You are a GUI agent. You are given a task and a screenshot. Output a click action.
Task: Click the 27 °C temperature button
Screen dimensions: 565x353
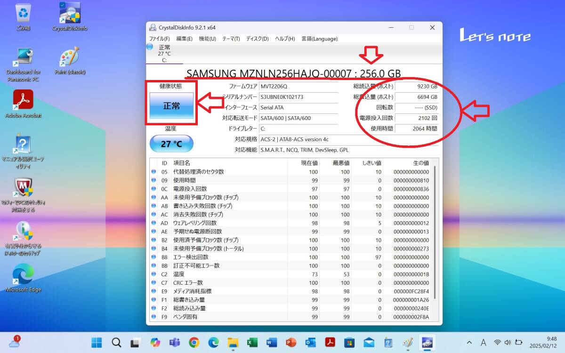point(171,144)
